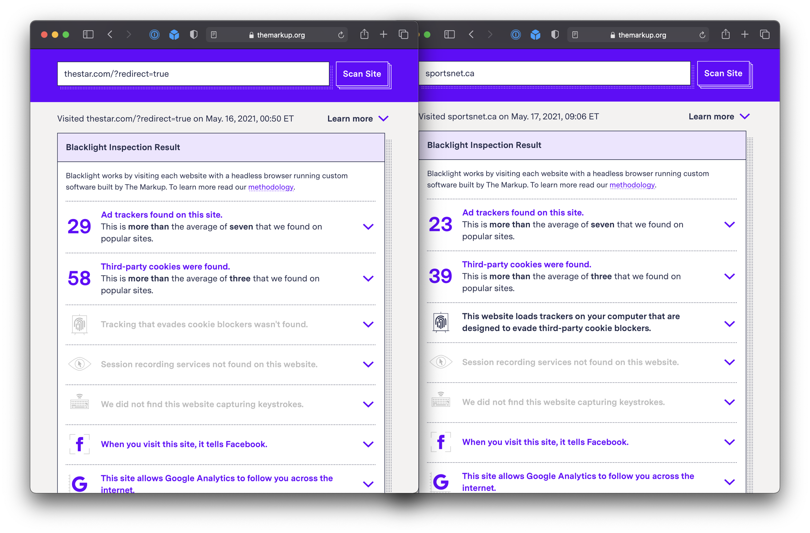Click 1Password extension icon in left window
The height and width of the screenshot is (533, 810).
coord(154,34)
